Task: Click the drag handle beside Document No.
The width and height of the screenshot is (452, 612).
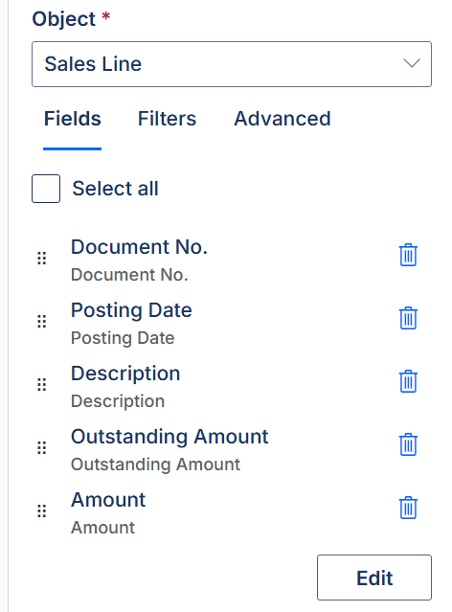Action: coord(42,258)
